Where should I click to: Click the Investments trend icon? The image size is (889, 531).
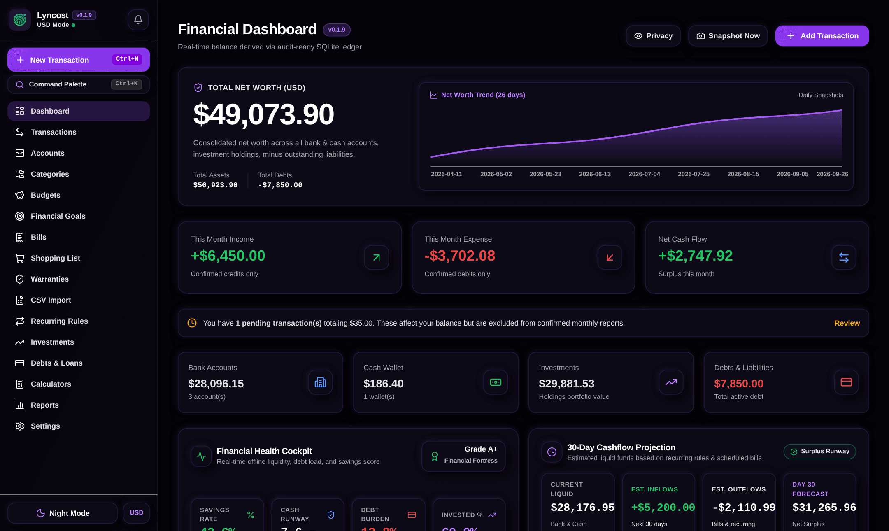[x=671, y=382]
